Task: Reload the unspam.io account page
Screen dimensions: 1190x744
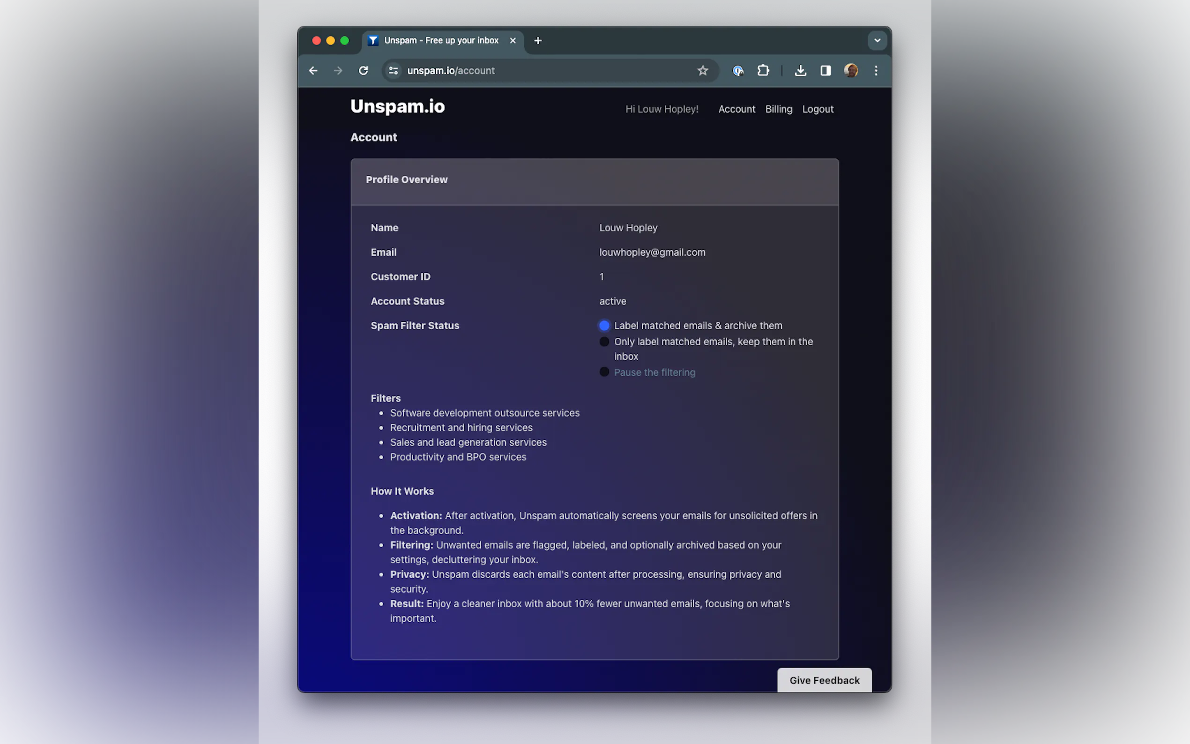Action: point(363,70)
